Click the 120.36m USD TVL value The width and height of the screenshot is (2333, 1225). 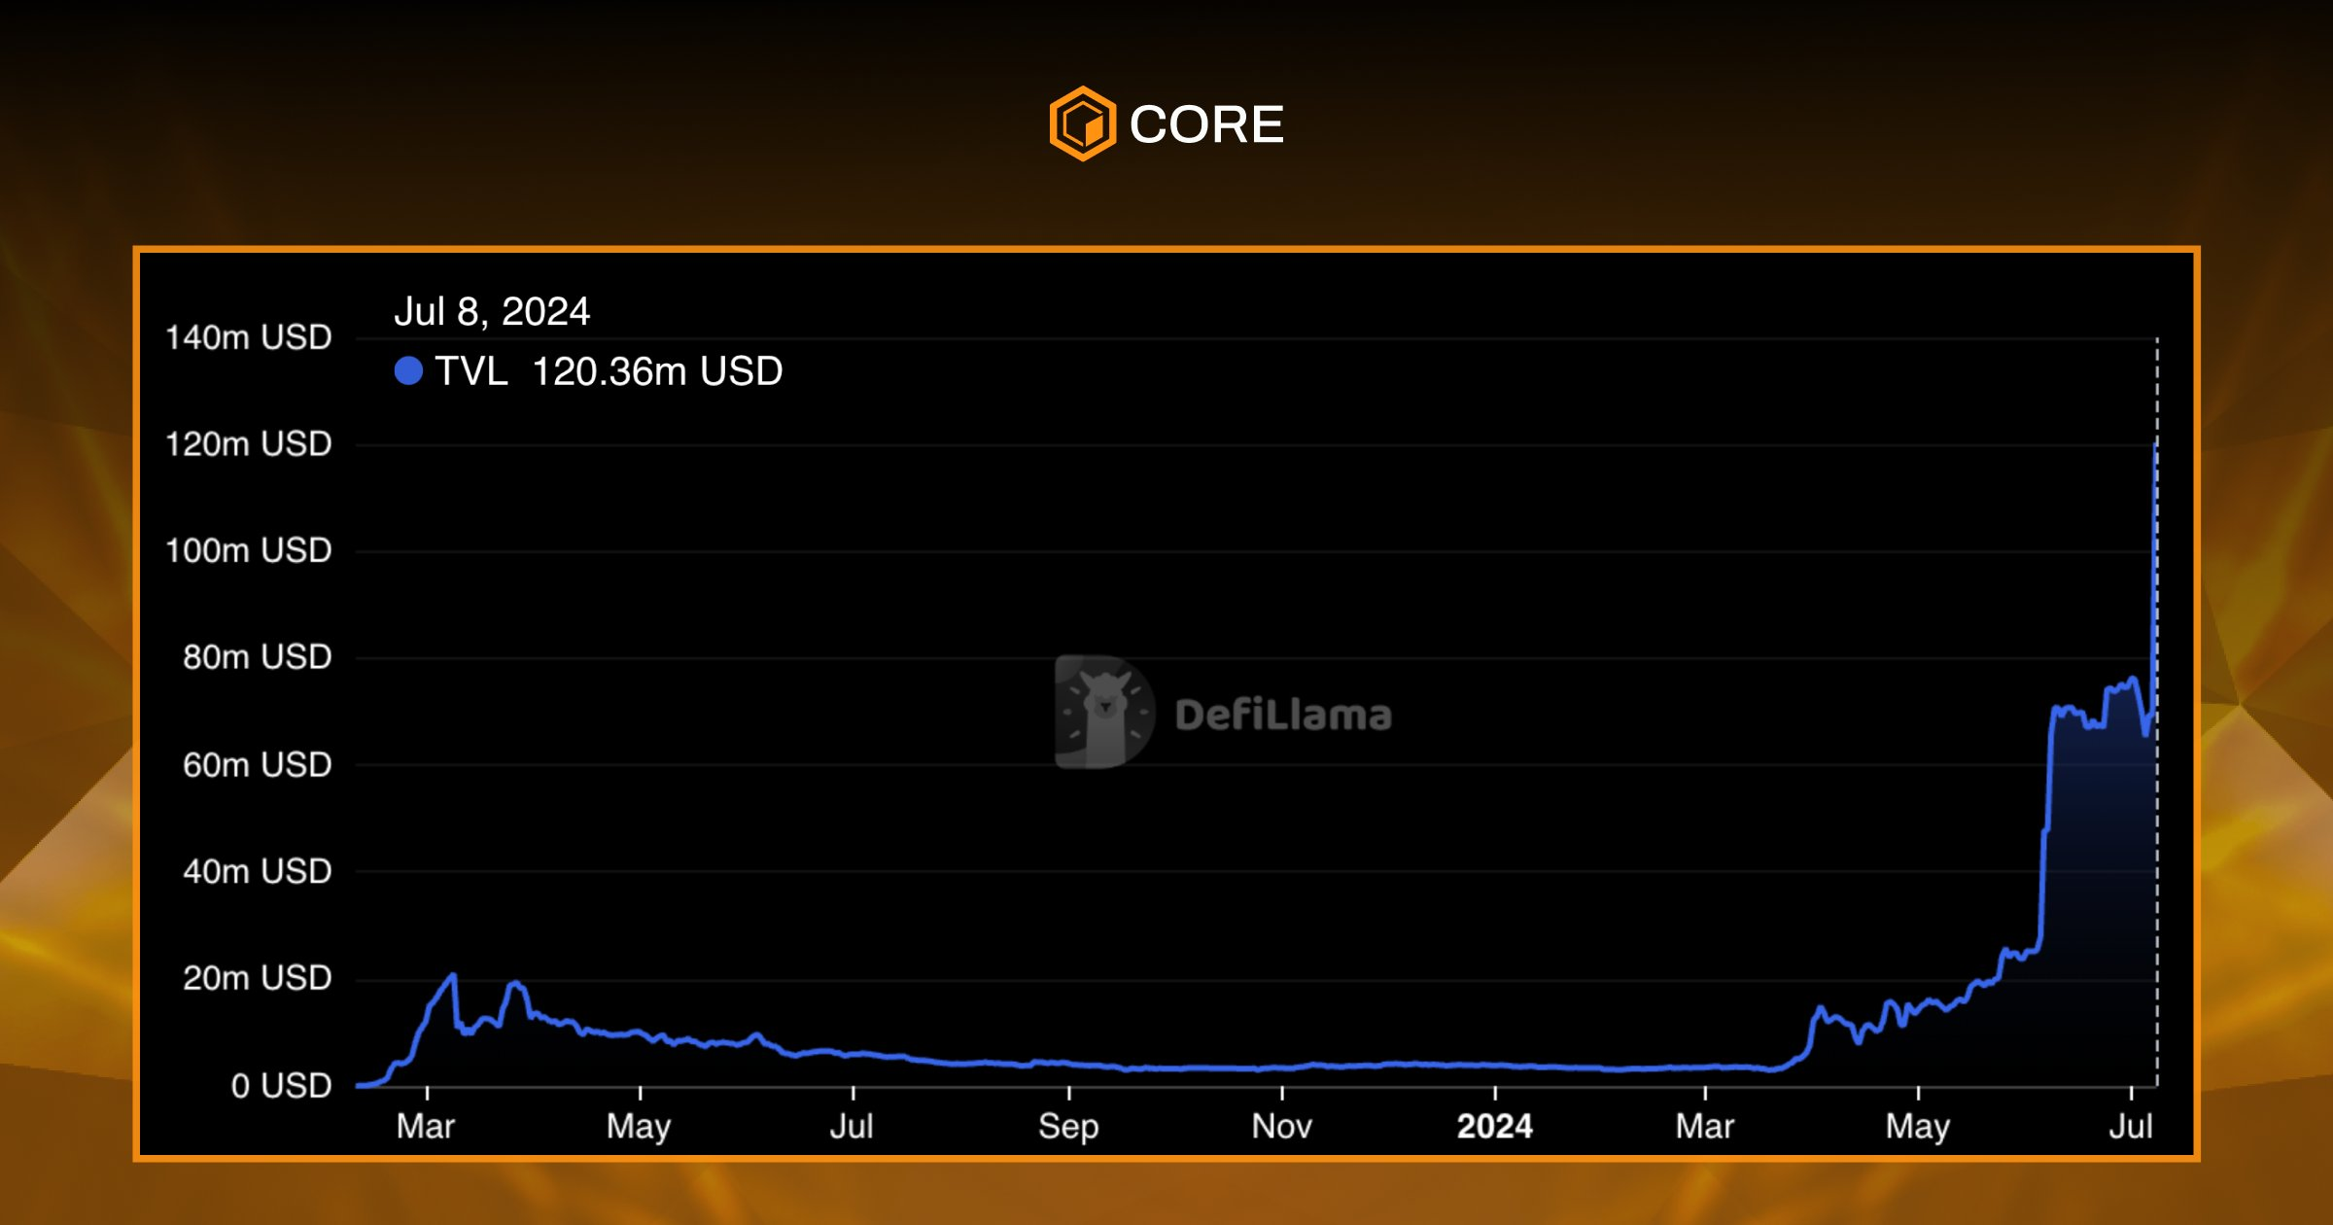coord(657,371)
